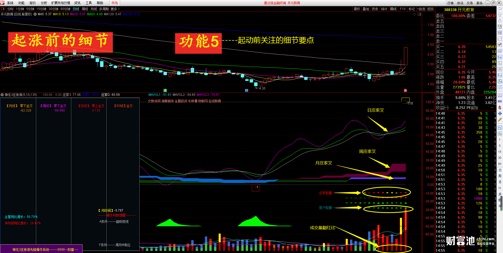The image size is (503, 253).
Task: Open the 多周期 multi-period option
Action: coord(104,9)
